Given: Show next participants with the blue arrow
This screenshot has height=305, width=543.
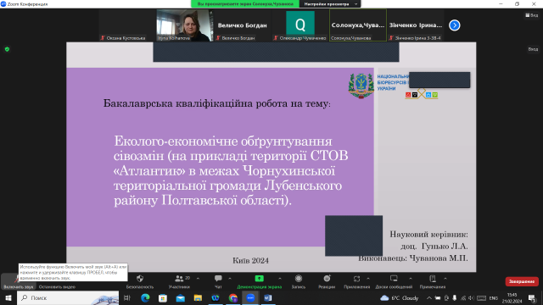Looking at the screenshot, I should point(455,25).
